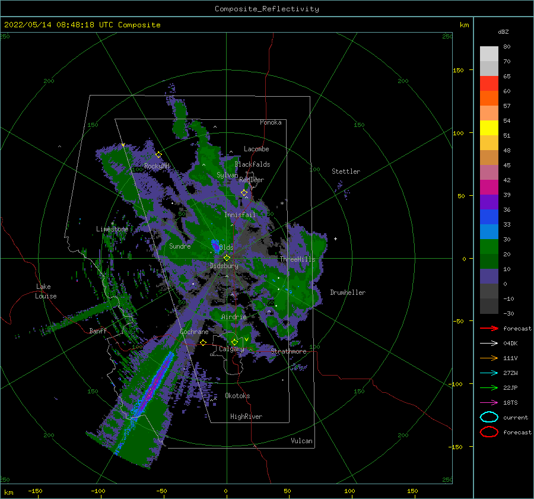This screenshot has width=534, height=499.
Task: Click the Lake Louise label
Action: pyautogui.click(x=46, y=291)
